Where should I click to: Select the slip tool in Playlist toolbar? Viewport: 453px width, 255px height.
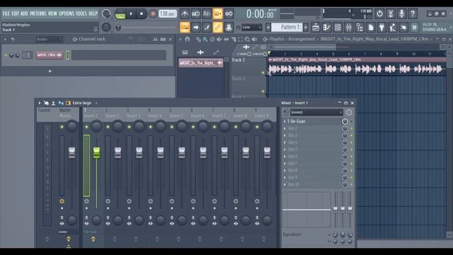[226, 39]
